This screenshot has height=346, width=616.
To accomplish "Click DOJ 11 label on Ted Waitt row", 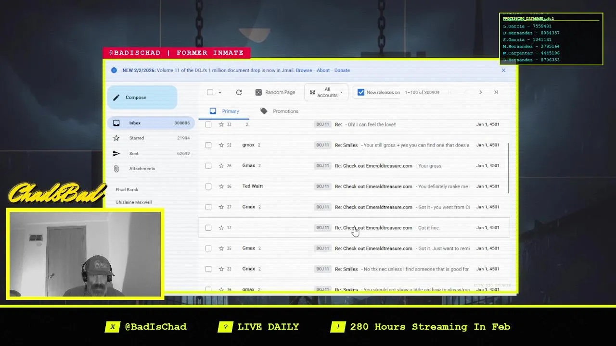I will point(322,186).
